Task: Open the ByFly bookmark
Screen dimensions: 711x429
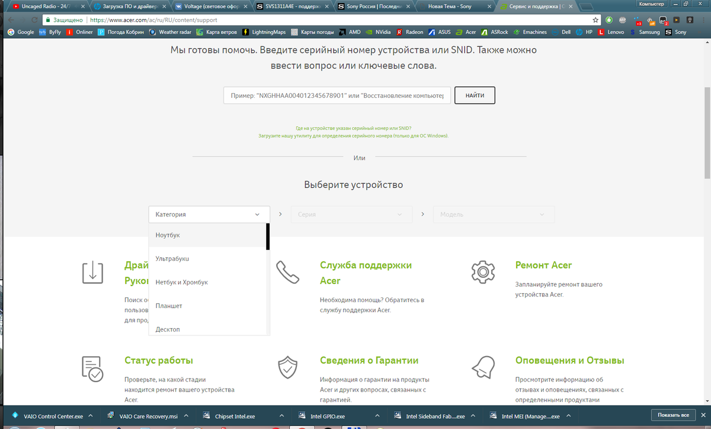Action: coord(50,32)
